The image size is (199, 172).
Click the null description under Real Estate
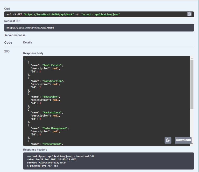[x=56, y=68]
